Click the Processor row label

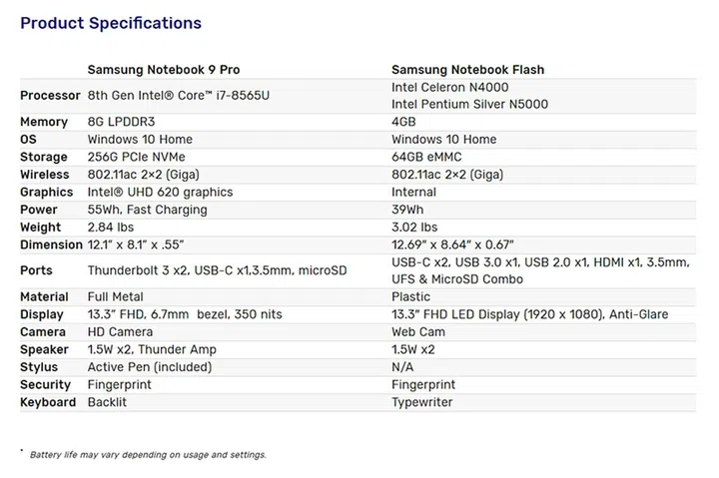pyautogui.click(x=50, y=96)
